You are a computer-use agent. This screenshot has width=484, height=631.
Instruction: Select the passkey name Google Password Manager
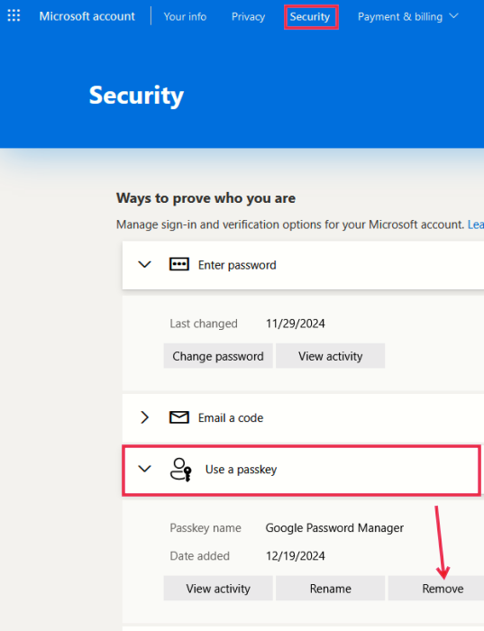(334, 527)
